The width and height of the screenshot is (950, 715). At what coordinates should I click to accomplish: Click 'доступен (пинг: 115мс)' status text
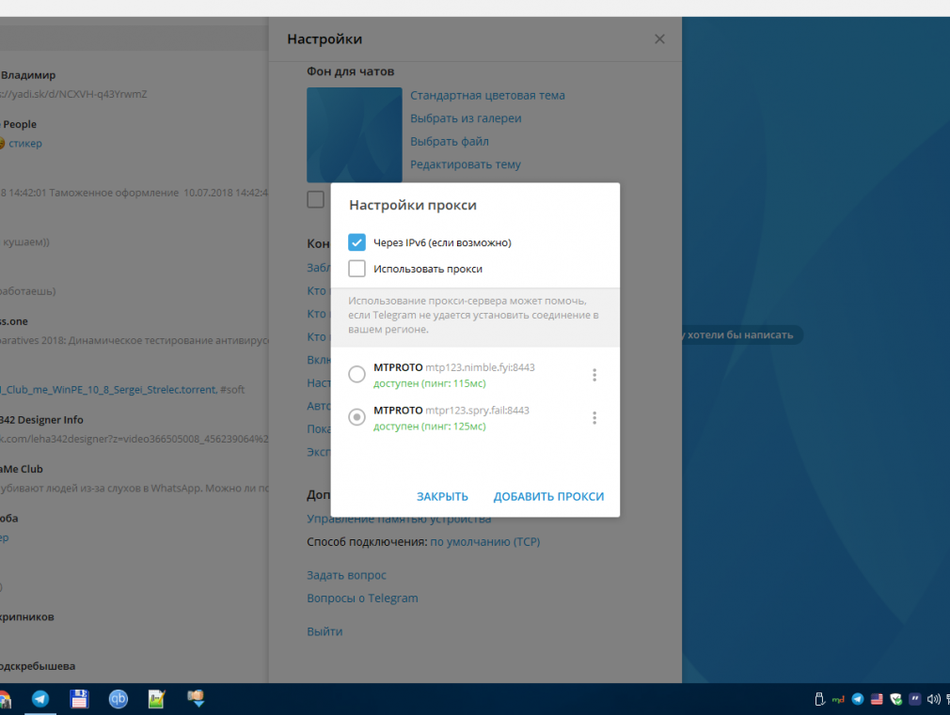[430, 383]
